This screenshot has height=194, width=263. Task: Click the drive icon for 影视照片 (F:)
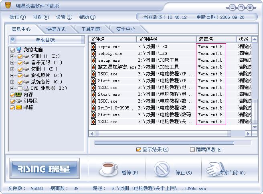coord(26,75)
